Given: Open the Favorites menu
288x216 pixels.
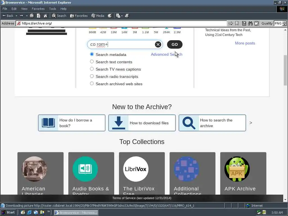Looking at the screenshot, I should pos(38,9).
